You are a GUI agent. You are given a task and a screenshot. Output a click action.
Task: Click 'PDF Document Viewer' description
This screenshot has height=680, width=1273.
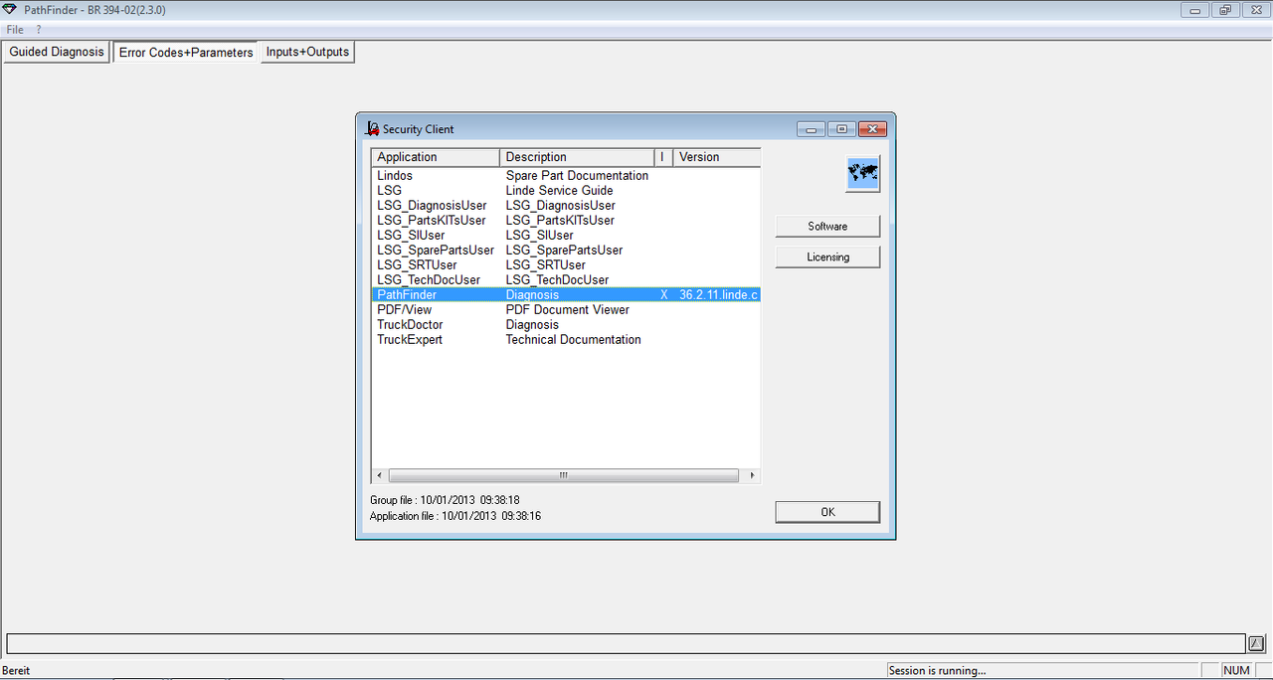coord(567,309)
